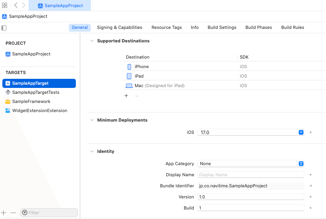Image resolution: width=326 pixels, height=219 pixels.
Task: Click the project icon in the editor tab
Action: (40, 6)
